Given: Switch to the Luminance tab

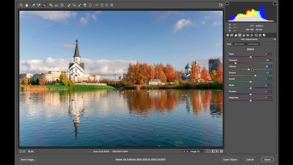Looking at the screenshot, I should click(x=253, y=44).
